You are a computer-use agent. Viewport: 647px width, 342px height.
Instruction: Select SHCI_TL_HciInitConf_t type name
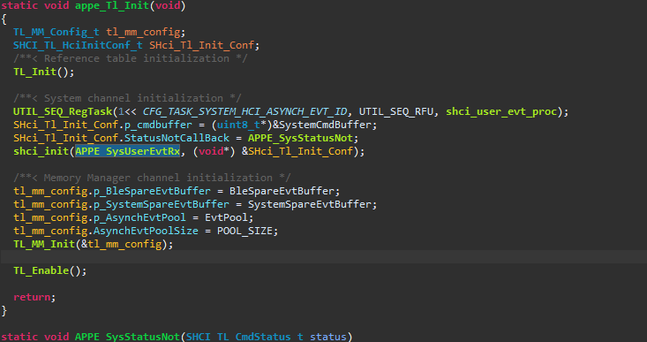78,45
